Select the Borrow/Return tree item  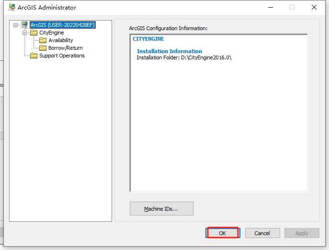[x=66, y=48]
